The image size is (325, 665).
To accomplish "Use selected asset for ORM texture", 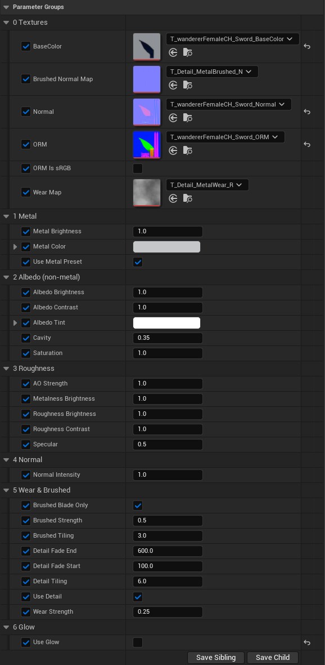I will pos(173,150).
